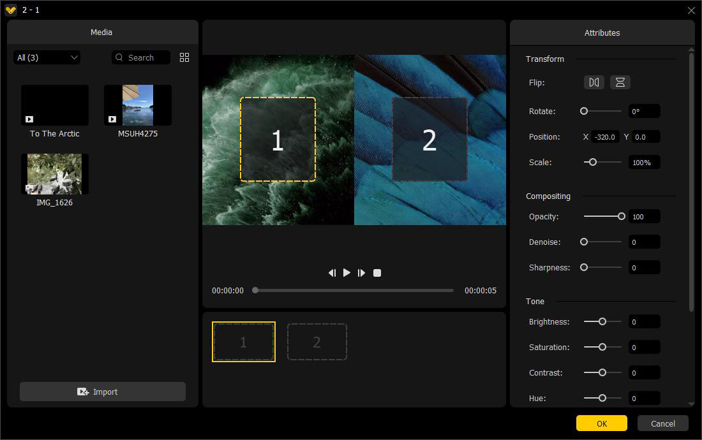This screenshot has height=440, width=702.
Task: Flip the selected clip horizontally
Action: (x=594, y=82)
